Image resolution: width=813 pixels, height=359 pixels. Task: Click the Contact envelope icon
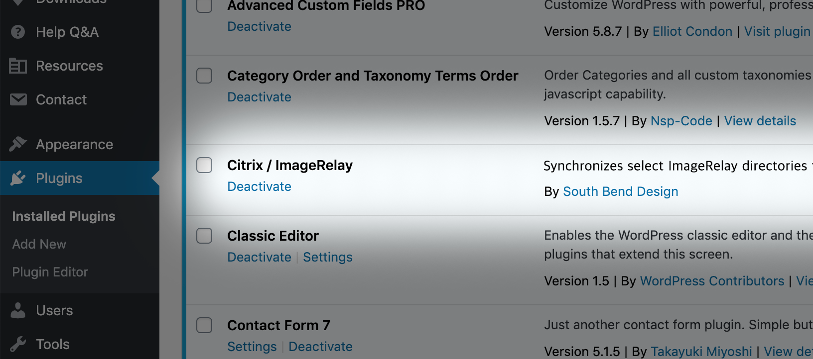18,99
